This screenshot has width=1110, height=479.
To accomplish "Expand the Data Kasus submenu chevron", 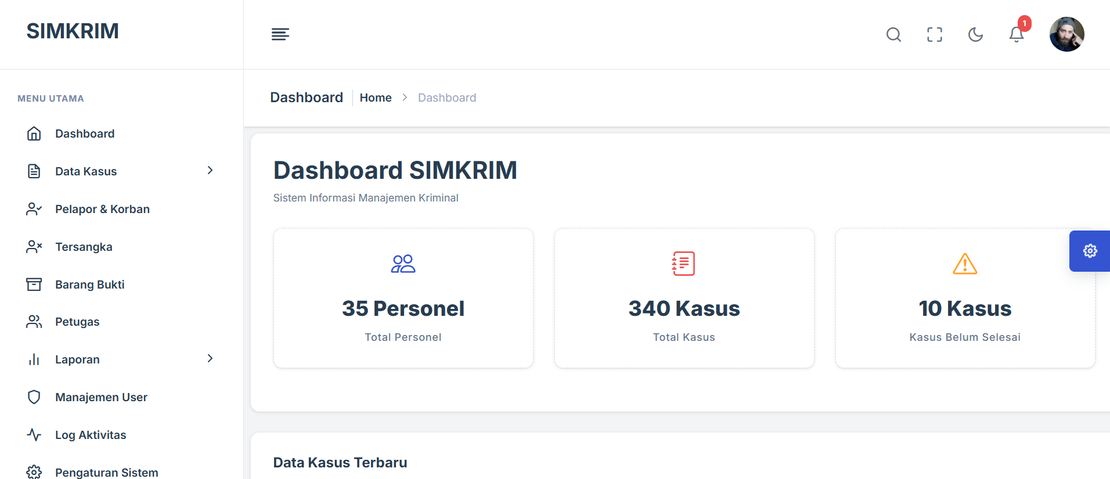I will pyautogui.click(x=210, y=170).
